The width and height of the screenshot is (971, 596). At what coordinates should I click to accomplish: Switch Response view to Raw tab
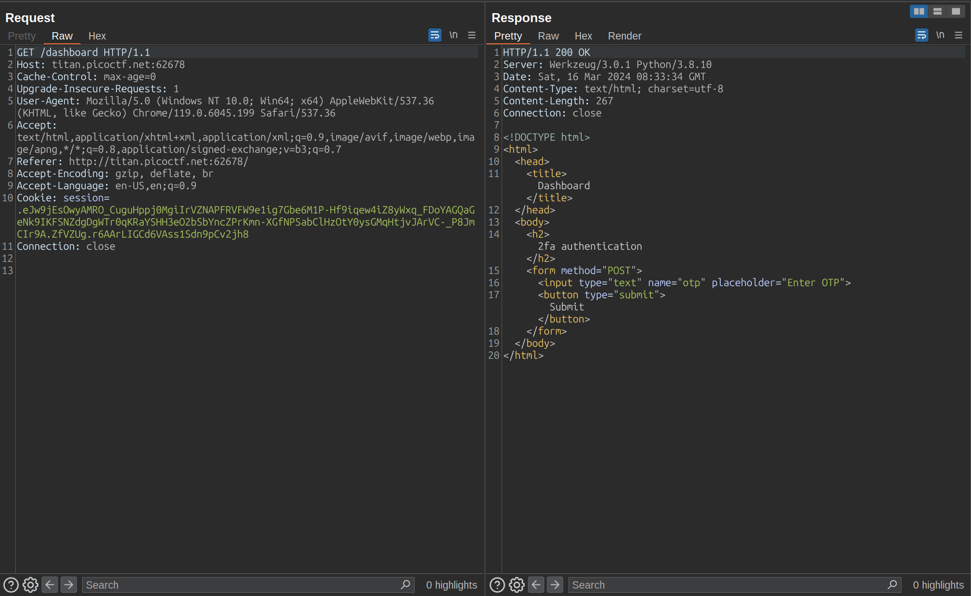click(x=548, y=36)
